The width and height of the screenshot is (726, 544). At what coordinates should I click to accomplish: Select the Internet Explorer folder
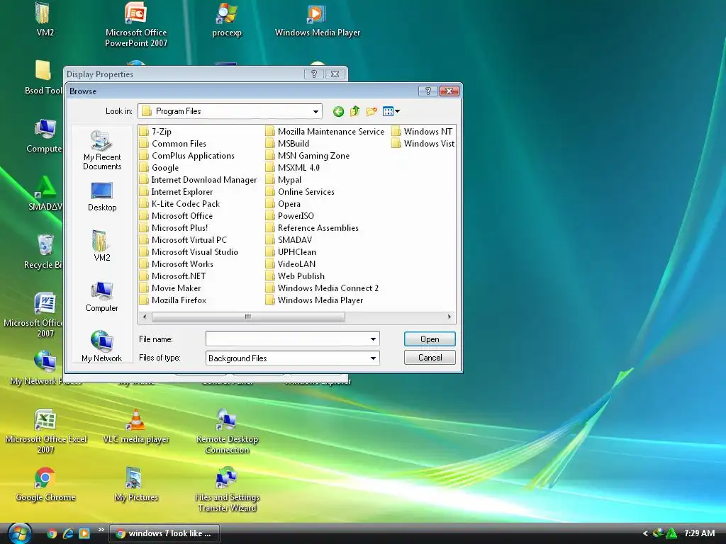coord(177,191)
